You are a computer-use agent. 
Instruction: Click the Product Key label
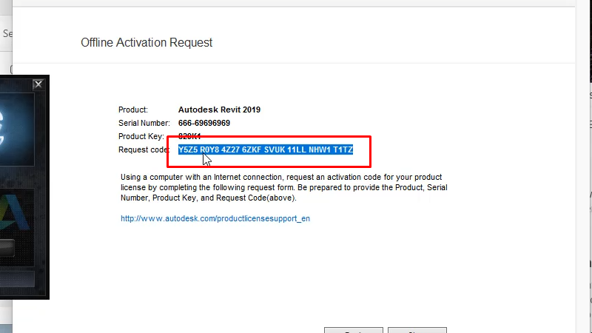tap(141, 136)
